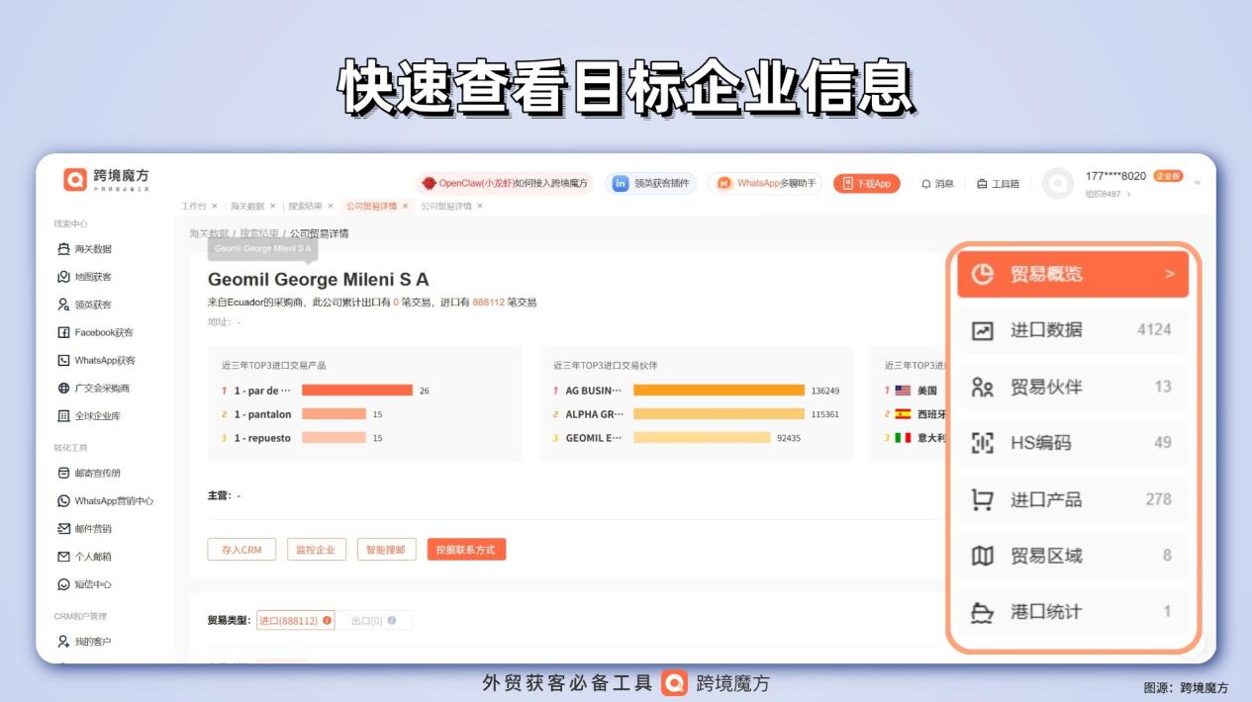Open WhatsApp多聊助手 link
This screenshot has width=1252, height=702.
tap(766, 183)
